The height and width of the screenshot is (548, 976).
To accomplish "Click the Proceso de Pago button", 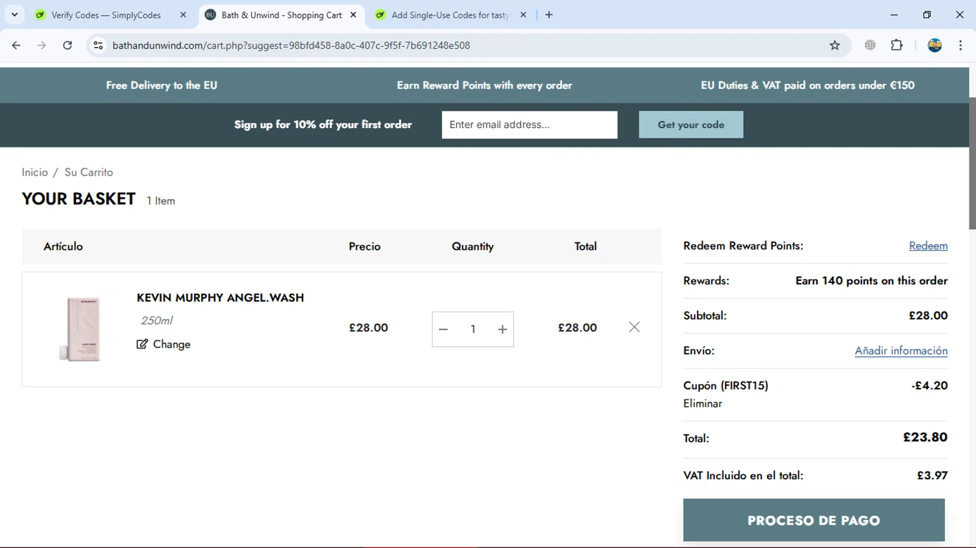I will click(814, 520).
